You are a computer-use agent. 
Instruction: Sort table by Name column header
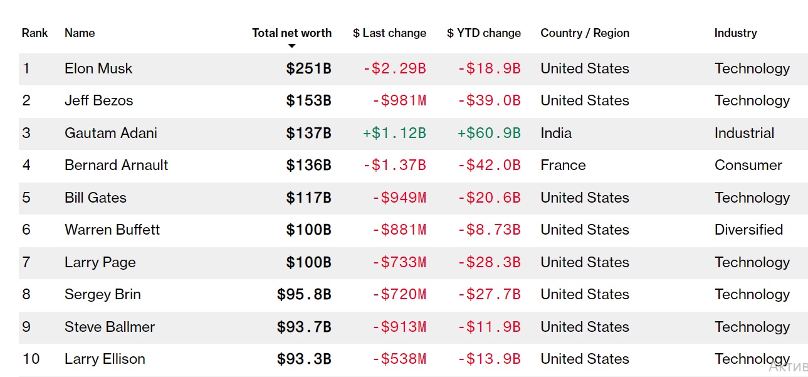pyautogui.click(x=80, y=33)
